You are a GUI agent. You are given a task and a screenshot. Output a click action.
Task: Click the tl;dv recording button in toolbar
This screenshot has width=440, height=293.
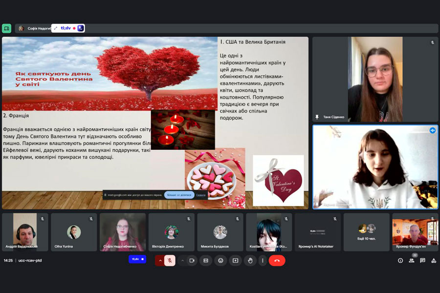[x=137, y=259]
